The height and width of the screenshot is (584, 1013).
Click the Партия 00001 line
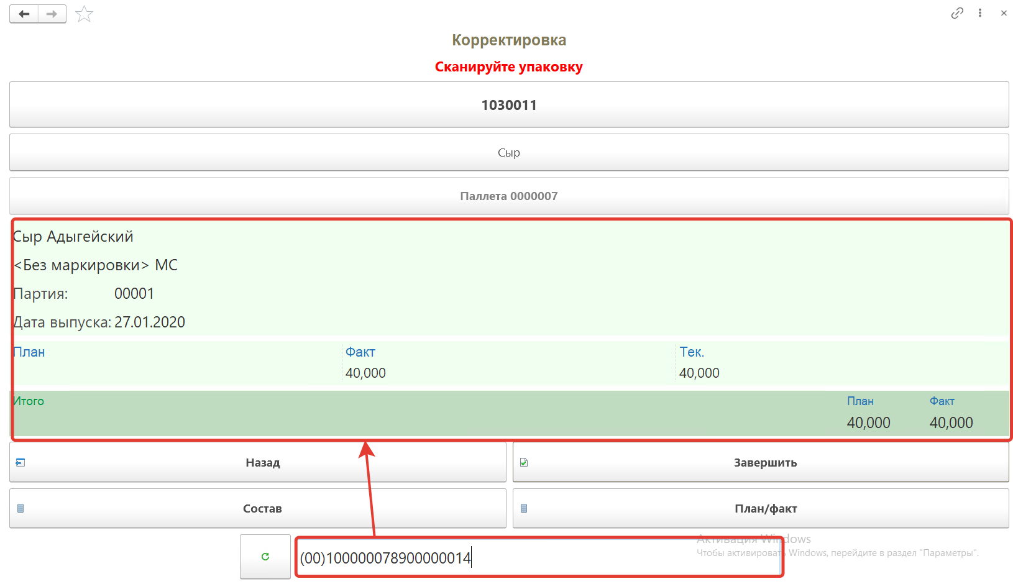click(84, 294)
